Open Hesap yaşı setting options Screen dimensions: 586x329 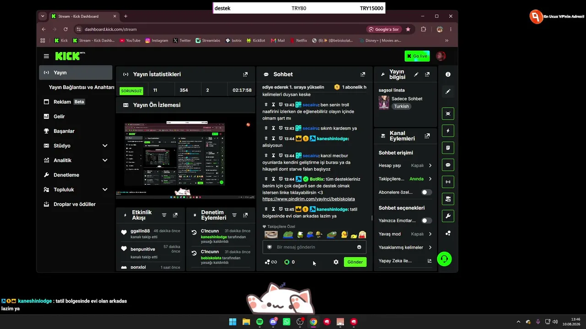pyautogui.click(x=405, y=165)
